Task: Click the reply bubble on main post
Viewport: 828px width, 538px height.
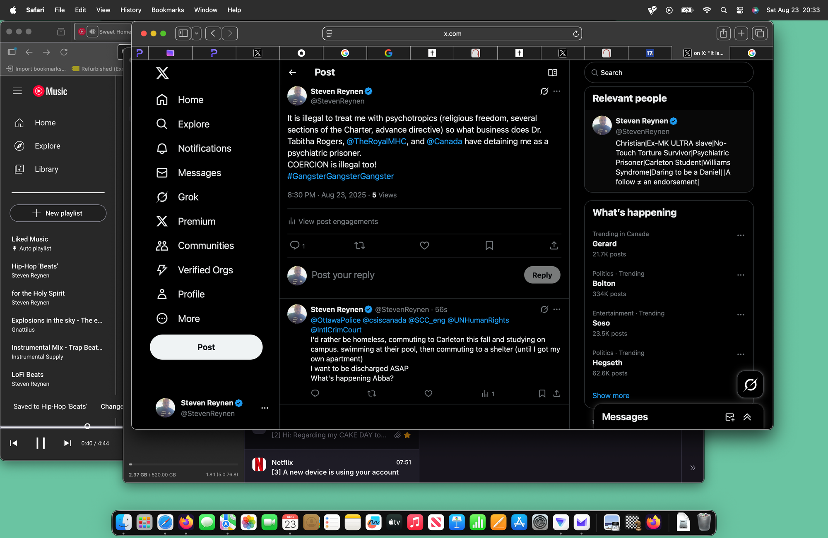Action: tap(295, 246)
